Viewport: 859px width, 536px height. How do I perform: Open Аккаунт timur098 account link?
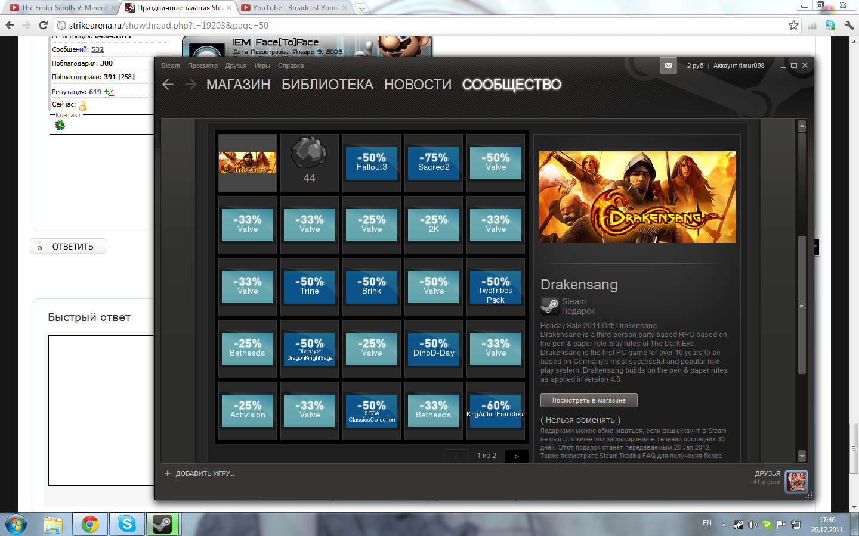click(x=739, y=66)
